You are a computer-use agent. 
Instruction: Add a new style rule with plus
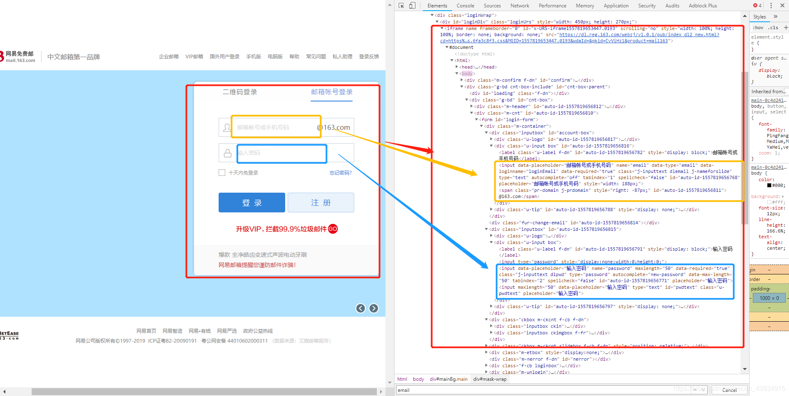click(x=786, y=28)
